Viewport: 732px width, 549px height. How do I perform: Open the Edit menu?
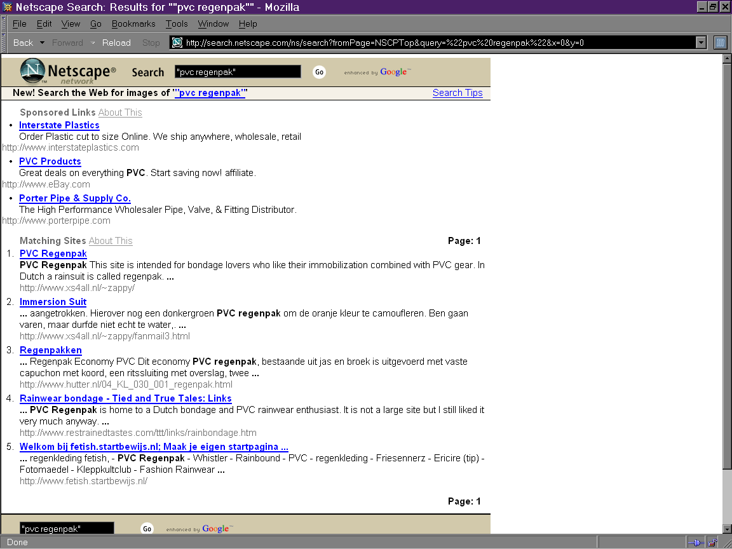point(44,24)
